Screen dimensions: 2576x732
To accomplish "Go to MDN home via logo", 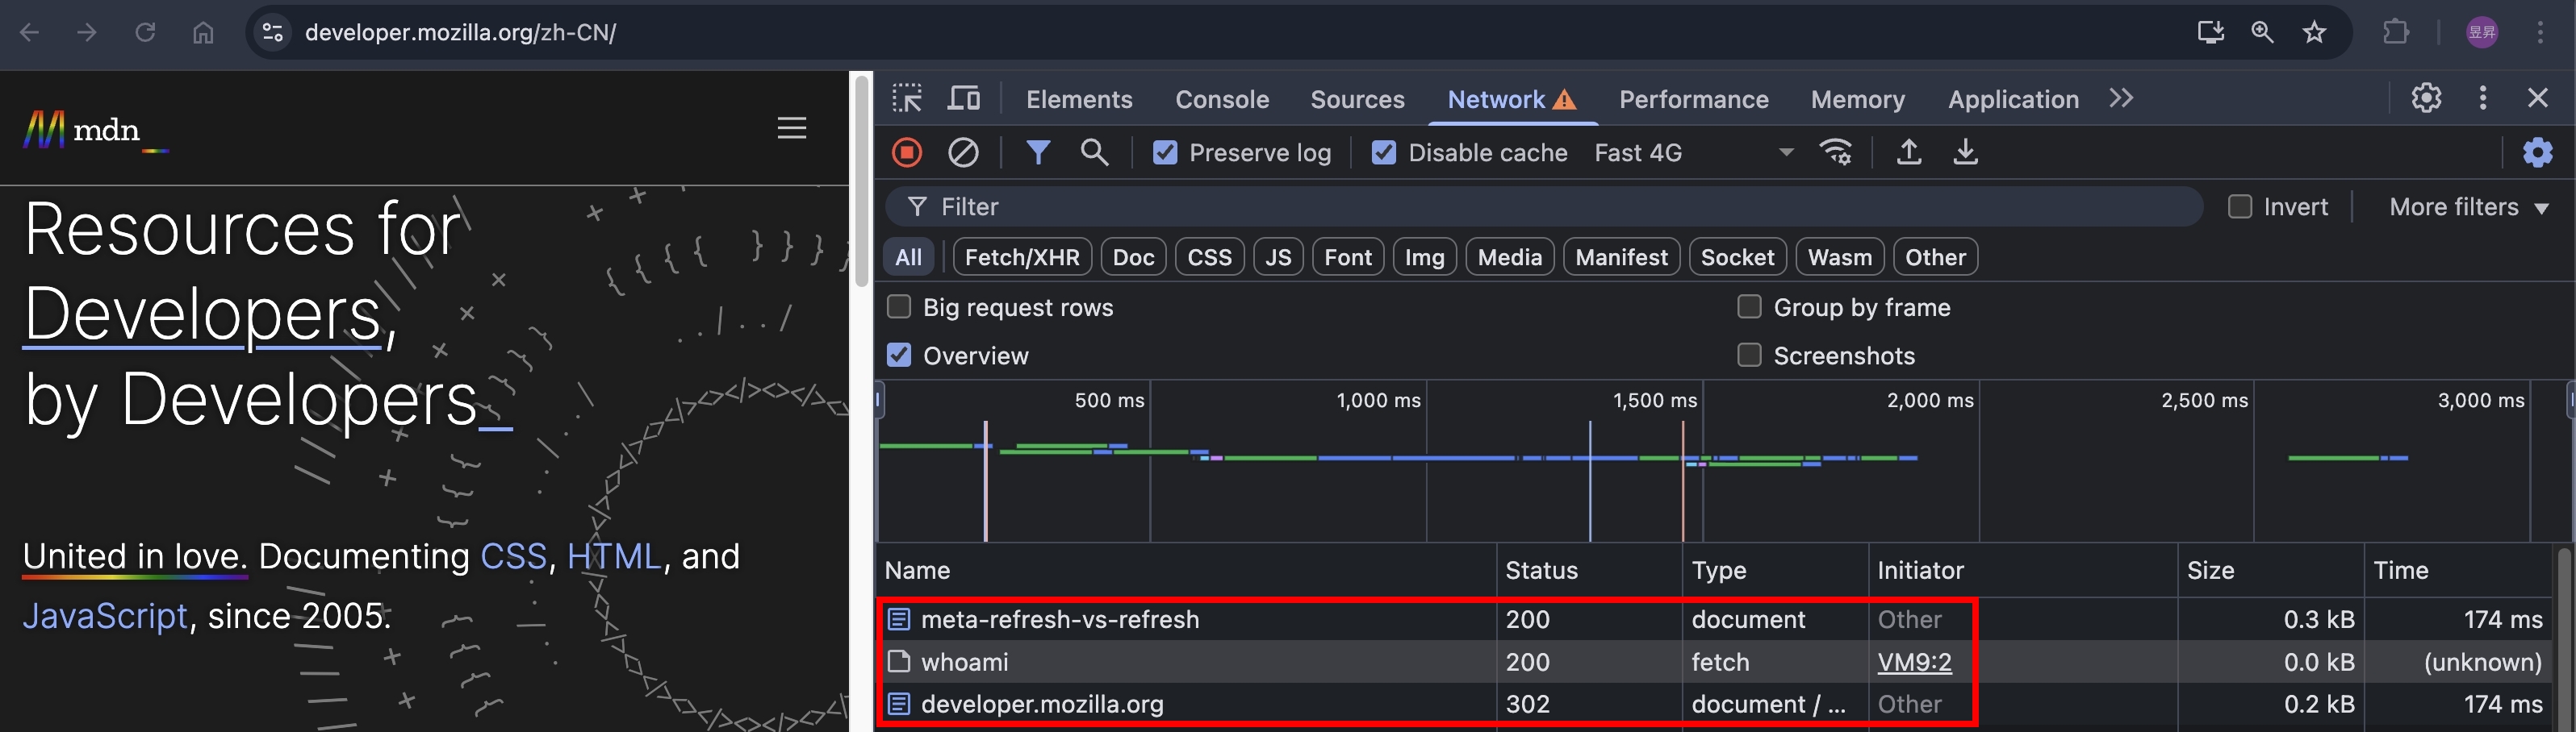I will (95, 131).
